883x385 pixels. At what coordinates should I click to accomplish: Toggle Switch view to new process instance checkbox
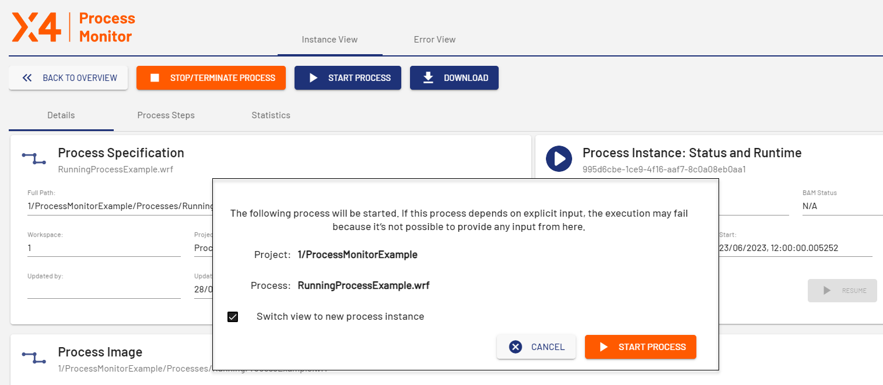point(233,317)
